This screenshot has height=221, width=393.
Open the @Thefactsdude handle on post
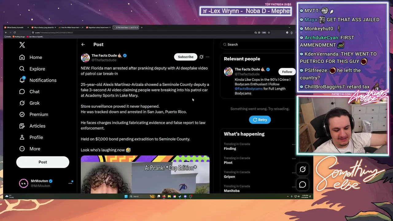tap(104, 60)
